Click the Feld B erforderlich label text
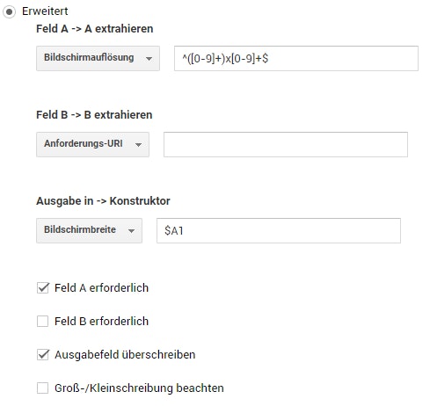 101,321
